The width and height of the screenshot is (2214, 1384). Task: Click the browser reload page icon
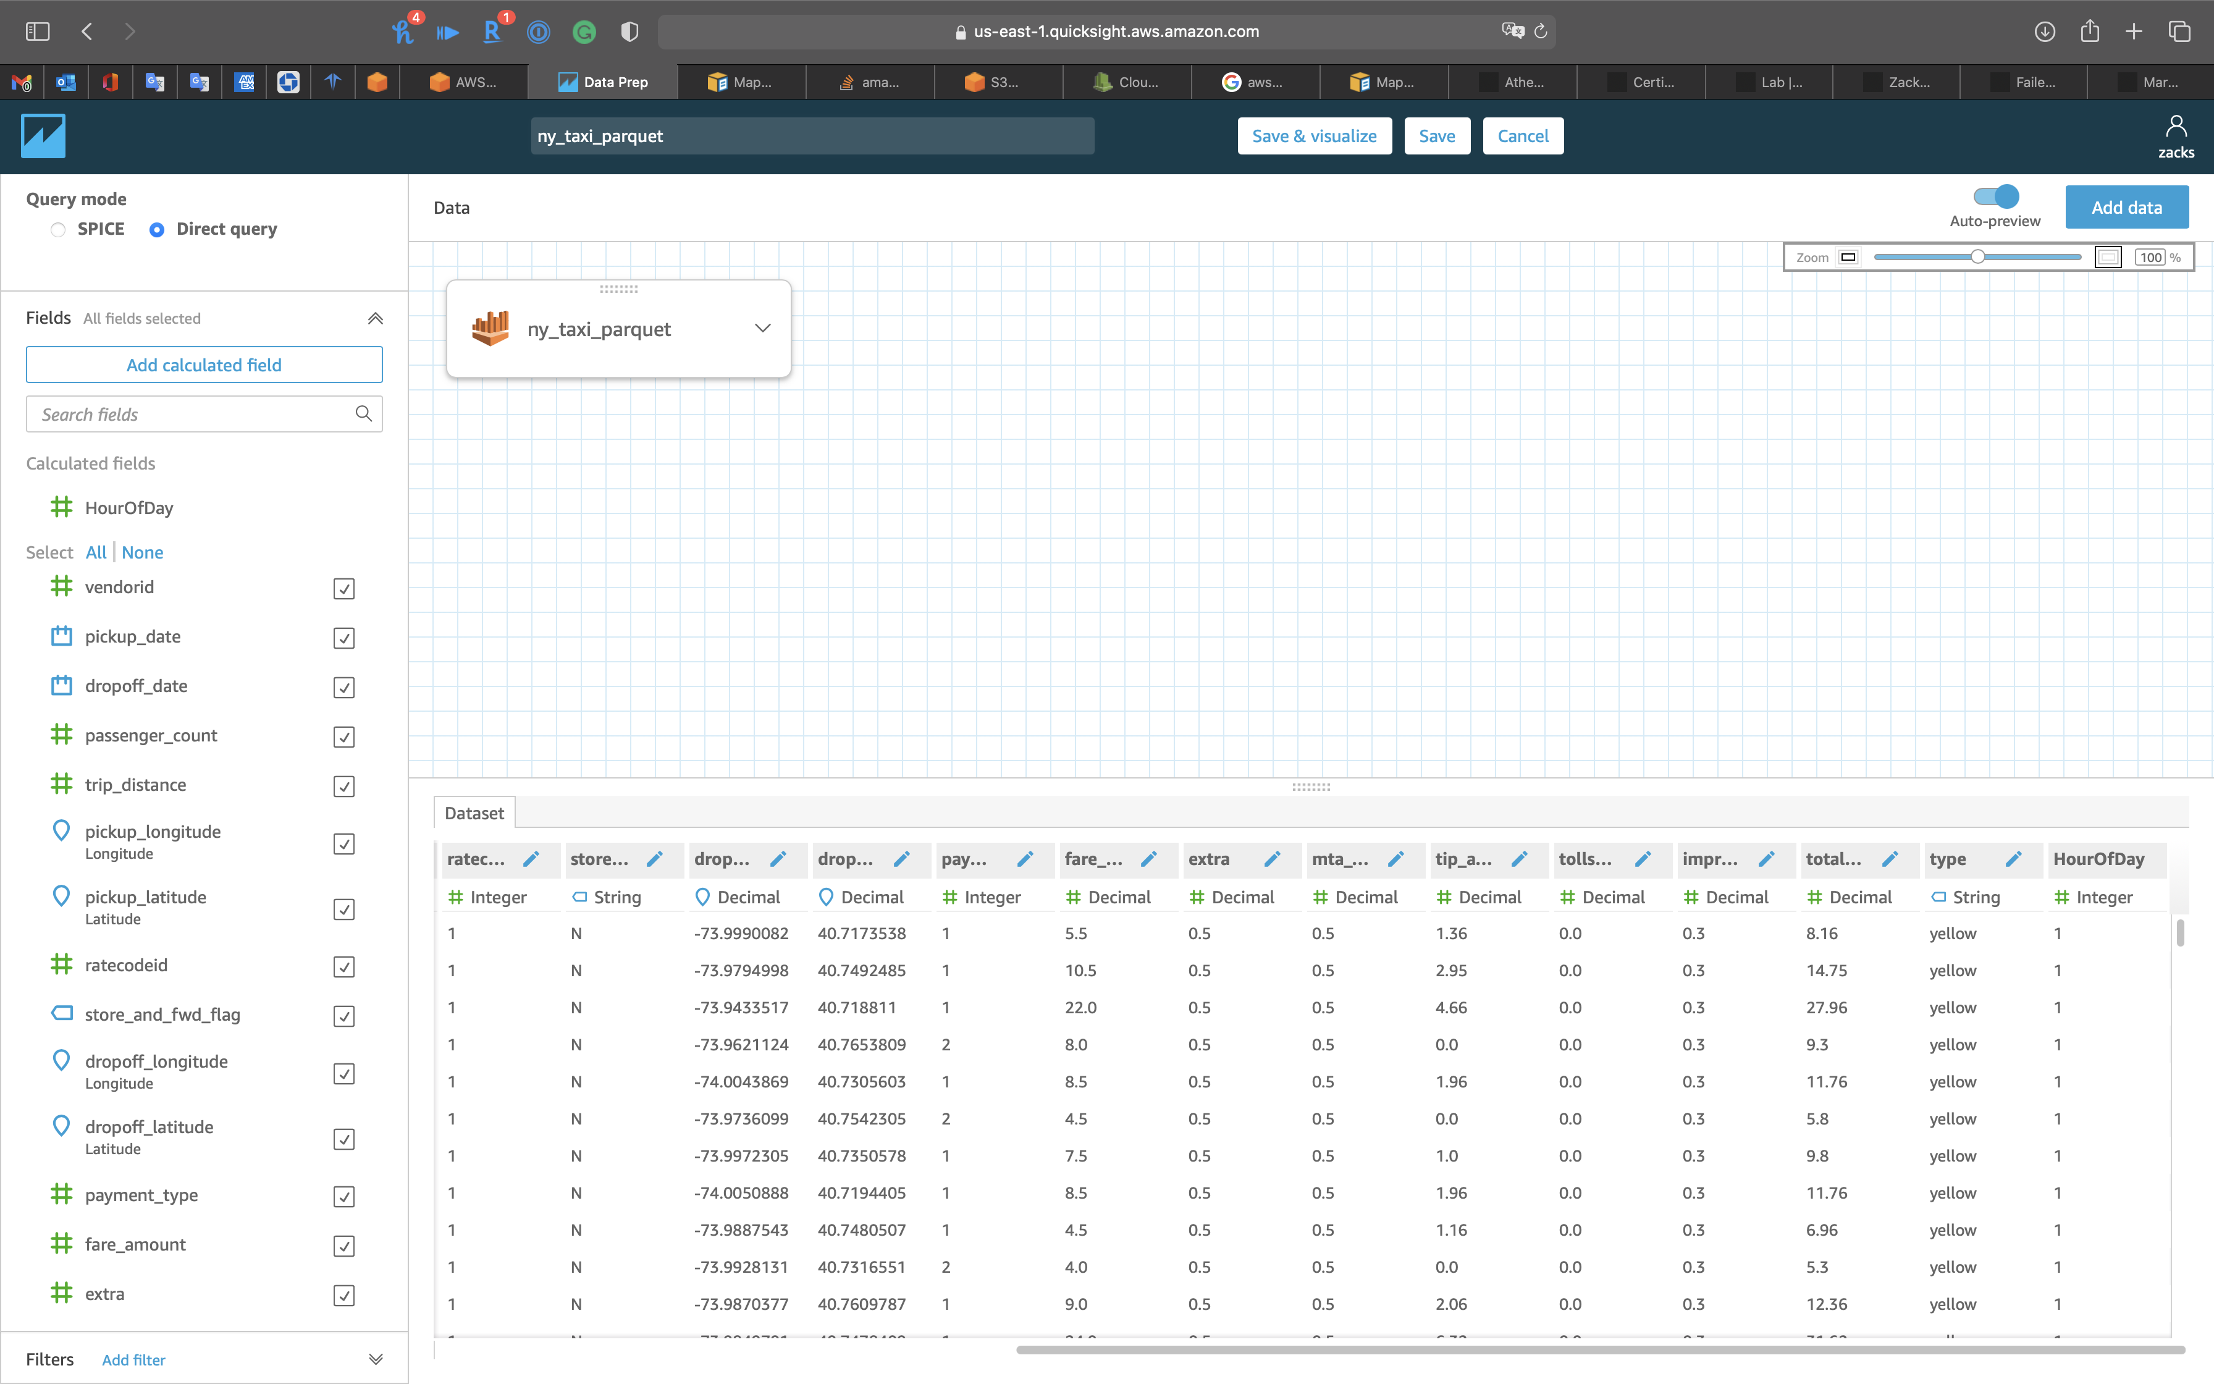[1541, 31]
